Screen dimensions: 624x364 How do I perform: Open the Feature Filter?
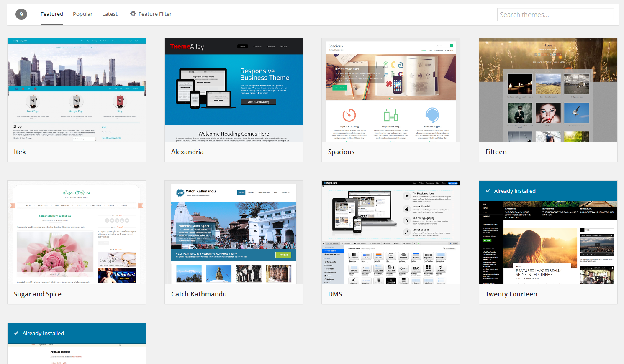pyautogui.click(x=151, y=14)
